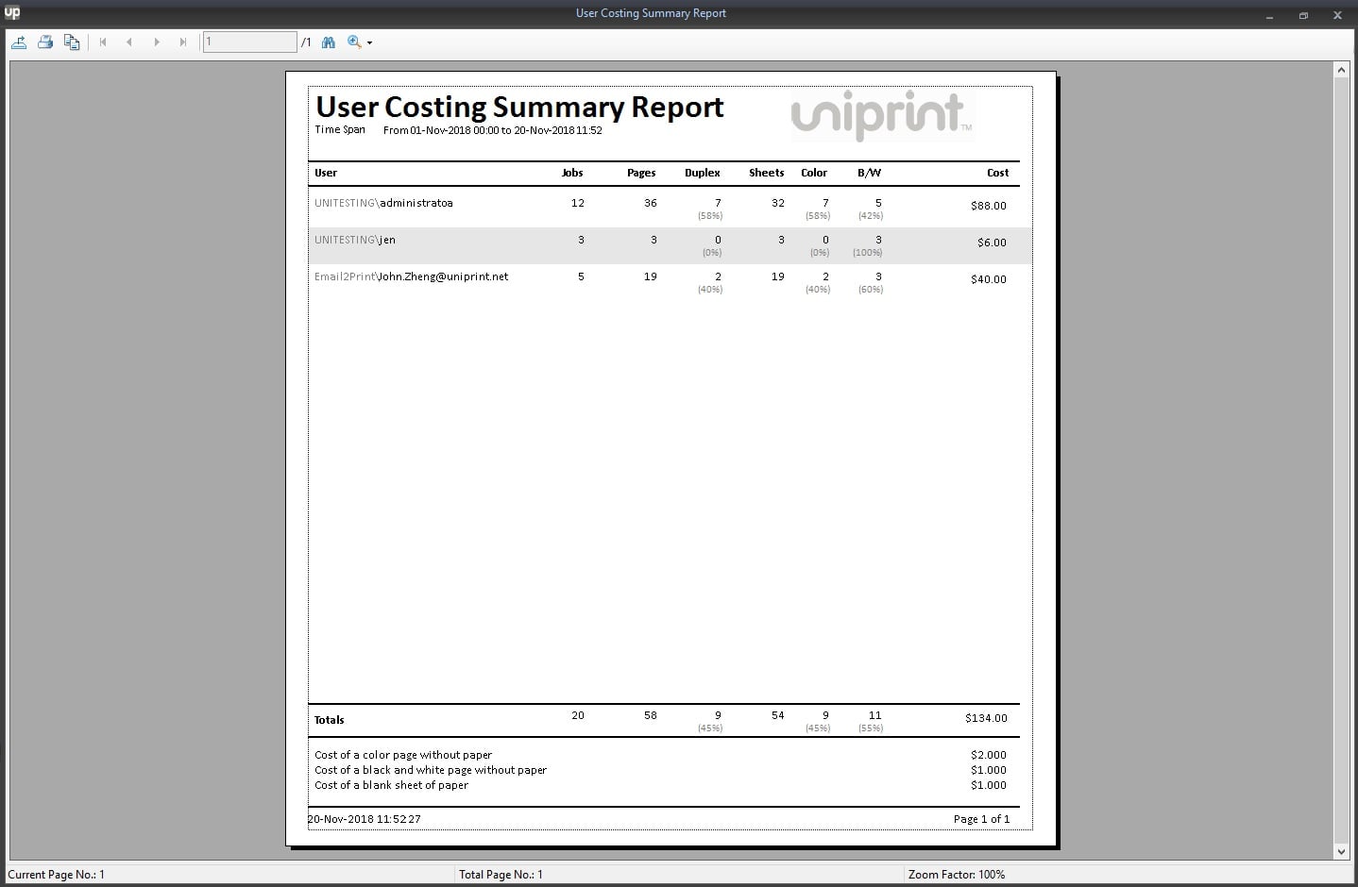Click total cost '$134.00'

[986, 718]
